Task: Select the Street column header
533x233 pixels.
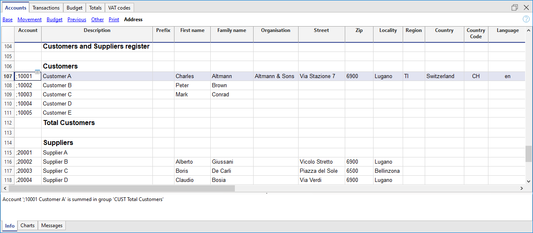Action: [321, 34]
